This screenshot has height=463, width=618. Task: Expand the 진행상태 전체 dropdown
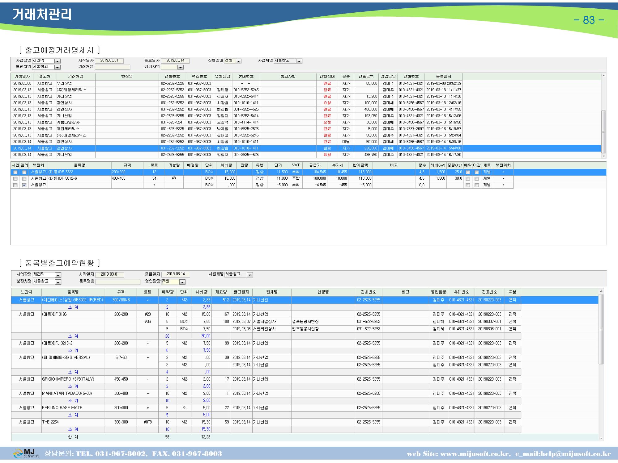(x=238, y=61)
